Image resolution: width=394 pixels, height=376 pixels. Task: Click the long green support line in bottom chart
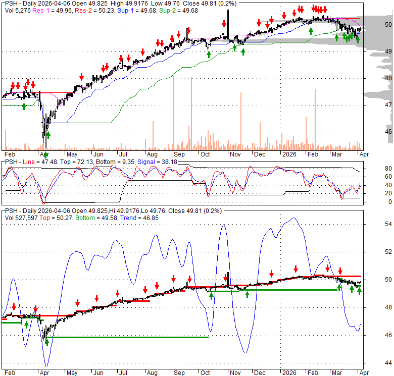(x=126, y=337)
